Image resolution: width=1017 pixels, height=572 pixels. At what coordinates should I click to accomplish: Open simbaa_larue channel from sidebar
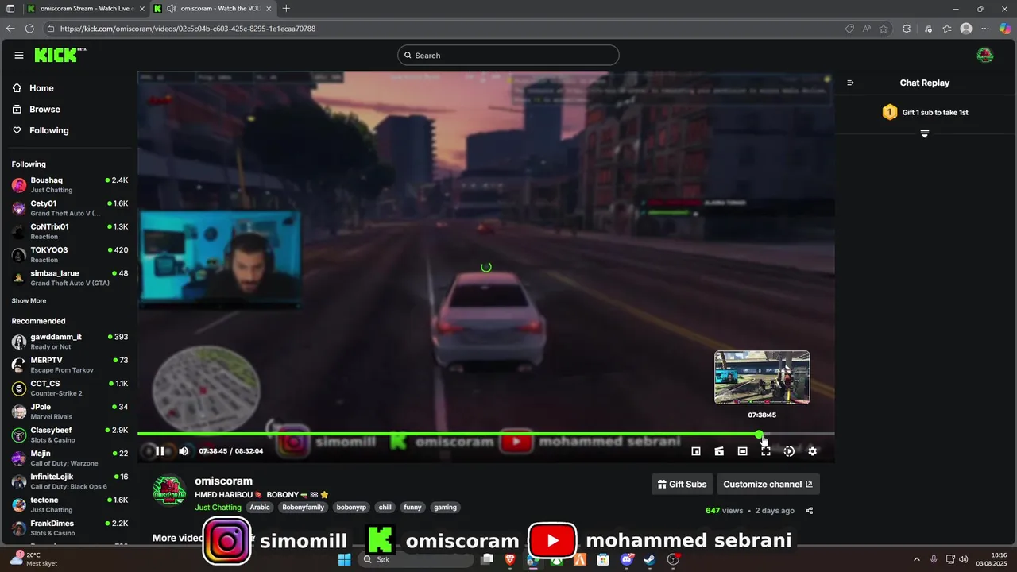tap(69, 278)
